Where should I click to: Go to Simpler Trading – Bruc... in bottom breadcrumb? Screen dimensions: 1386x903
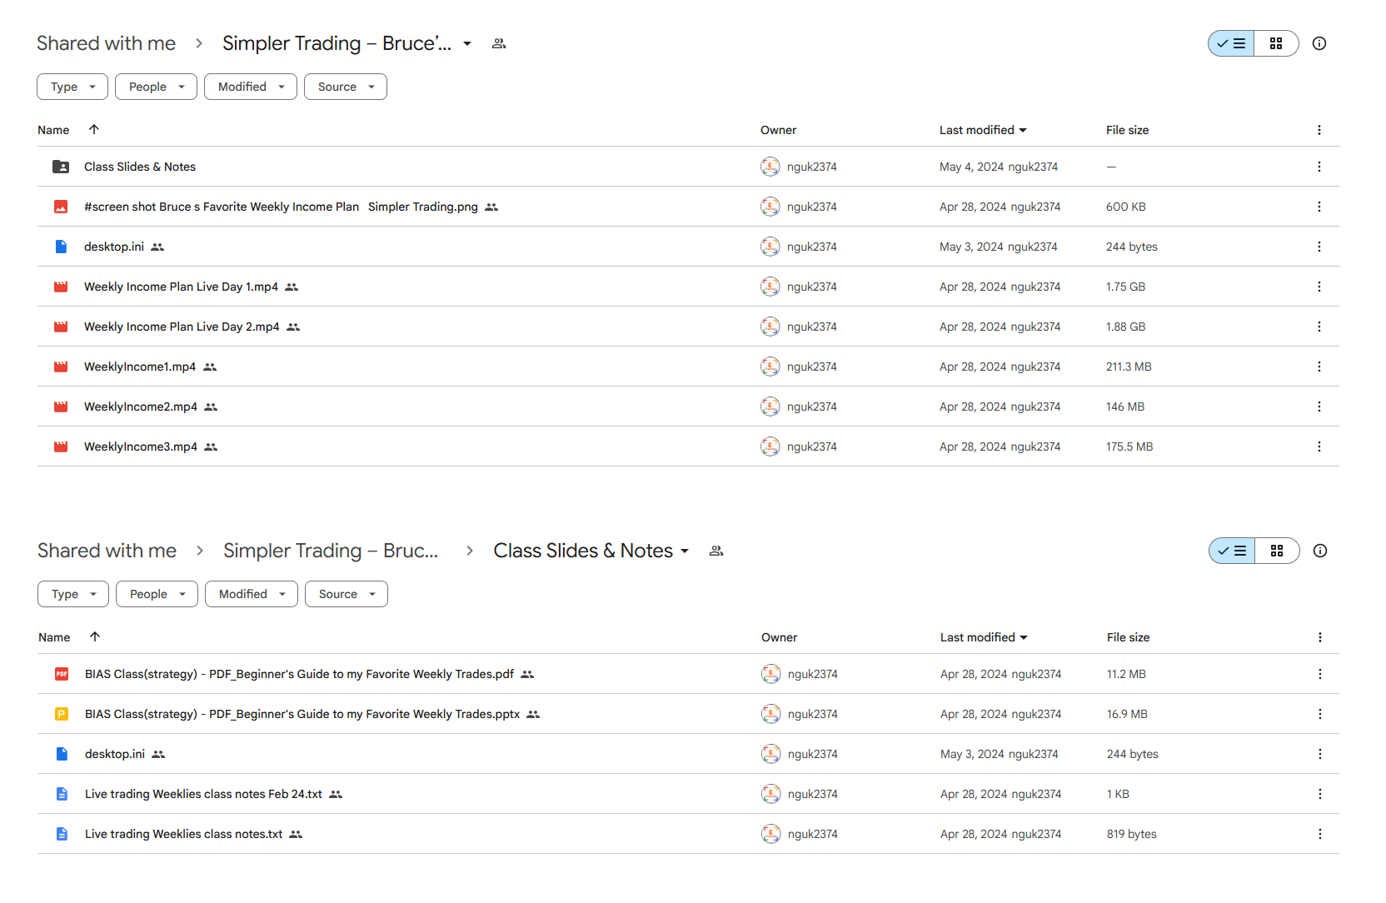331,551
